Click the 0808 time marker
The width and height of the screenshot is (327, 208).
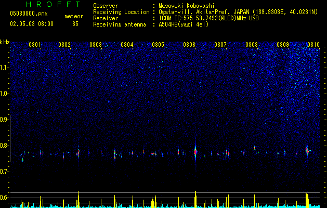point(252,45)
